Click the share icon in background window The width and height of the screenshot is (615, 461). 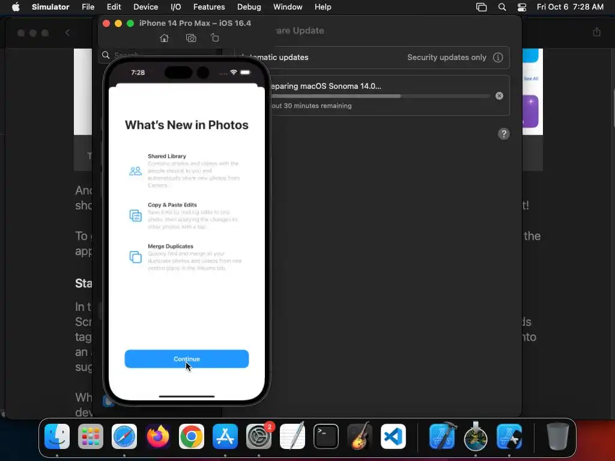(596, 32)
